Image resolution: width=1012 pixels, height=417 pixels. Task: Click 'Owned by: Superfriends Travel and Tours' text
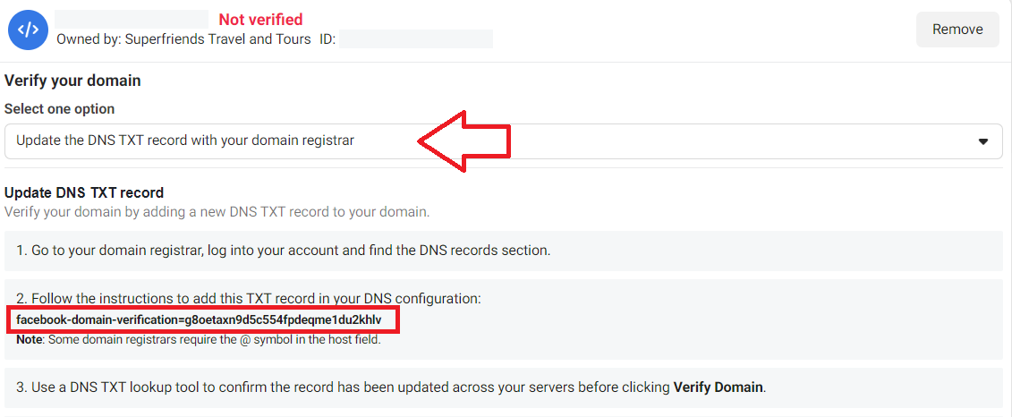[x=184, y=39]
